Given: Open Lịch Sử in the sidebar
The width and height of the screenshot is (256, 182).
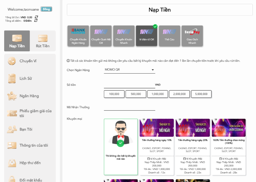Looking at the screenshot, I should 25,78.
